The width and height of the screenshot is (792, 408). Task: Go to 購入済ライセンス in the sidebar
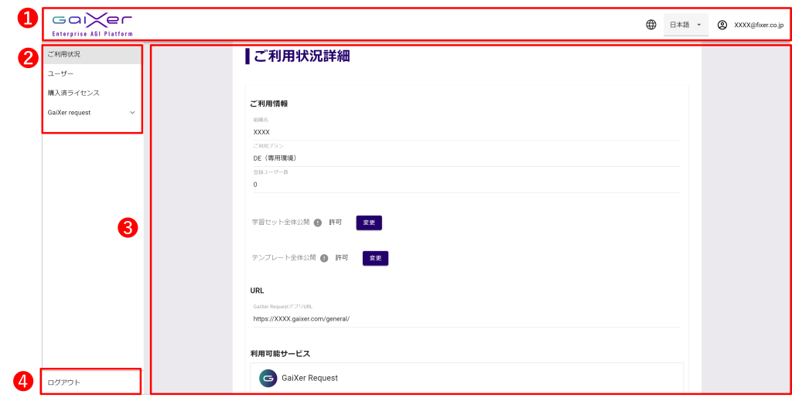(x=73, y=93)
